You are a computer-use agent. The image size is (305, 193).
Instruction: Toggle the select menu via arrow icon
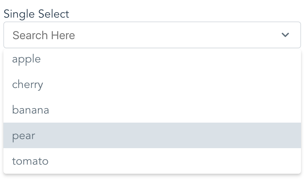(x=285, y=35)
